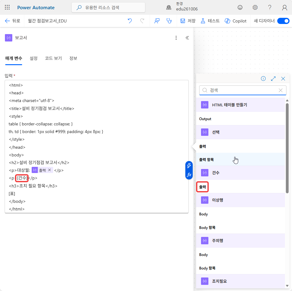292x291 pixels.
Task: Toggle the 새 디자이너 switch
Action: pos(283,21)
